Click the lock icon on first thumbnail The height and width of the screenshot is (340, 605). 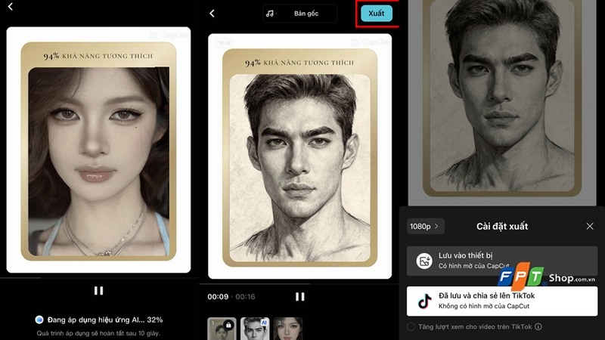(x=228, y=326)
